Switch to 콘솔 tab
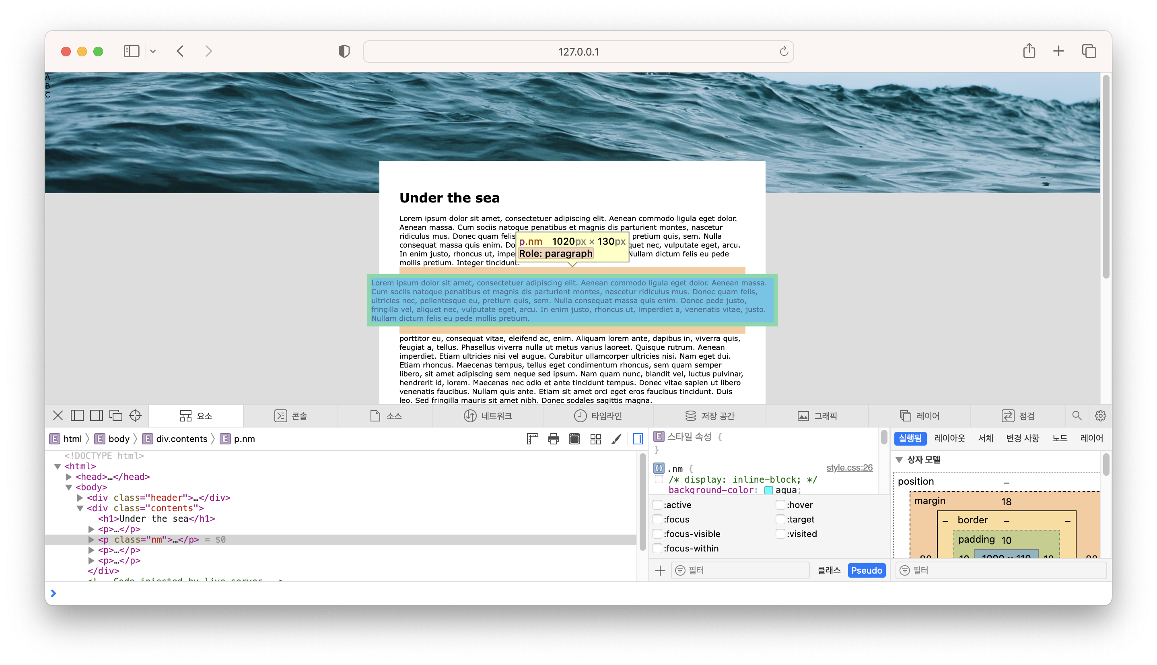This screenshot has width=1157, height=665. [291, 415]
